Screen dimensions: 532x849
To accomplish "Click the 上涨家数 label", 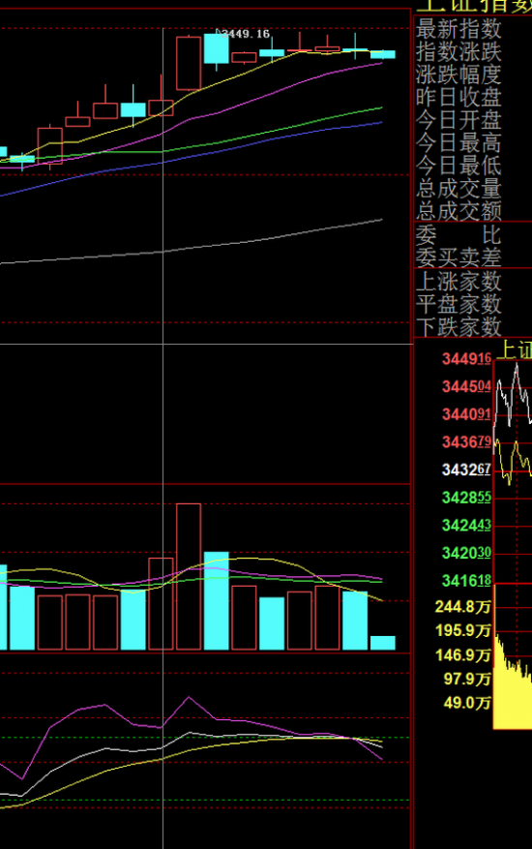I will tap(458, 282).
